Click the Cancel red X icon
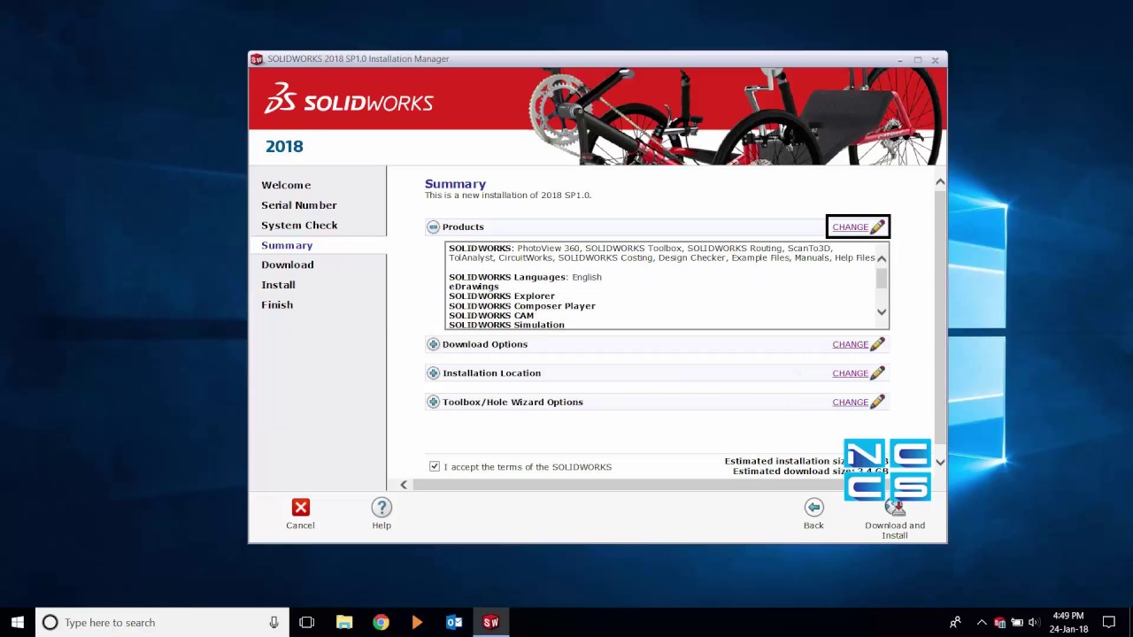Image resolution: width=1133 pixels, height=637 pixels. pyautogui.click(x=301, y=507)
